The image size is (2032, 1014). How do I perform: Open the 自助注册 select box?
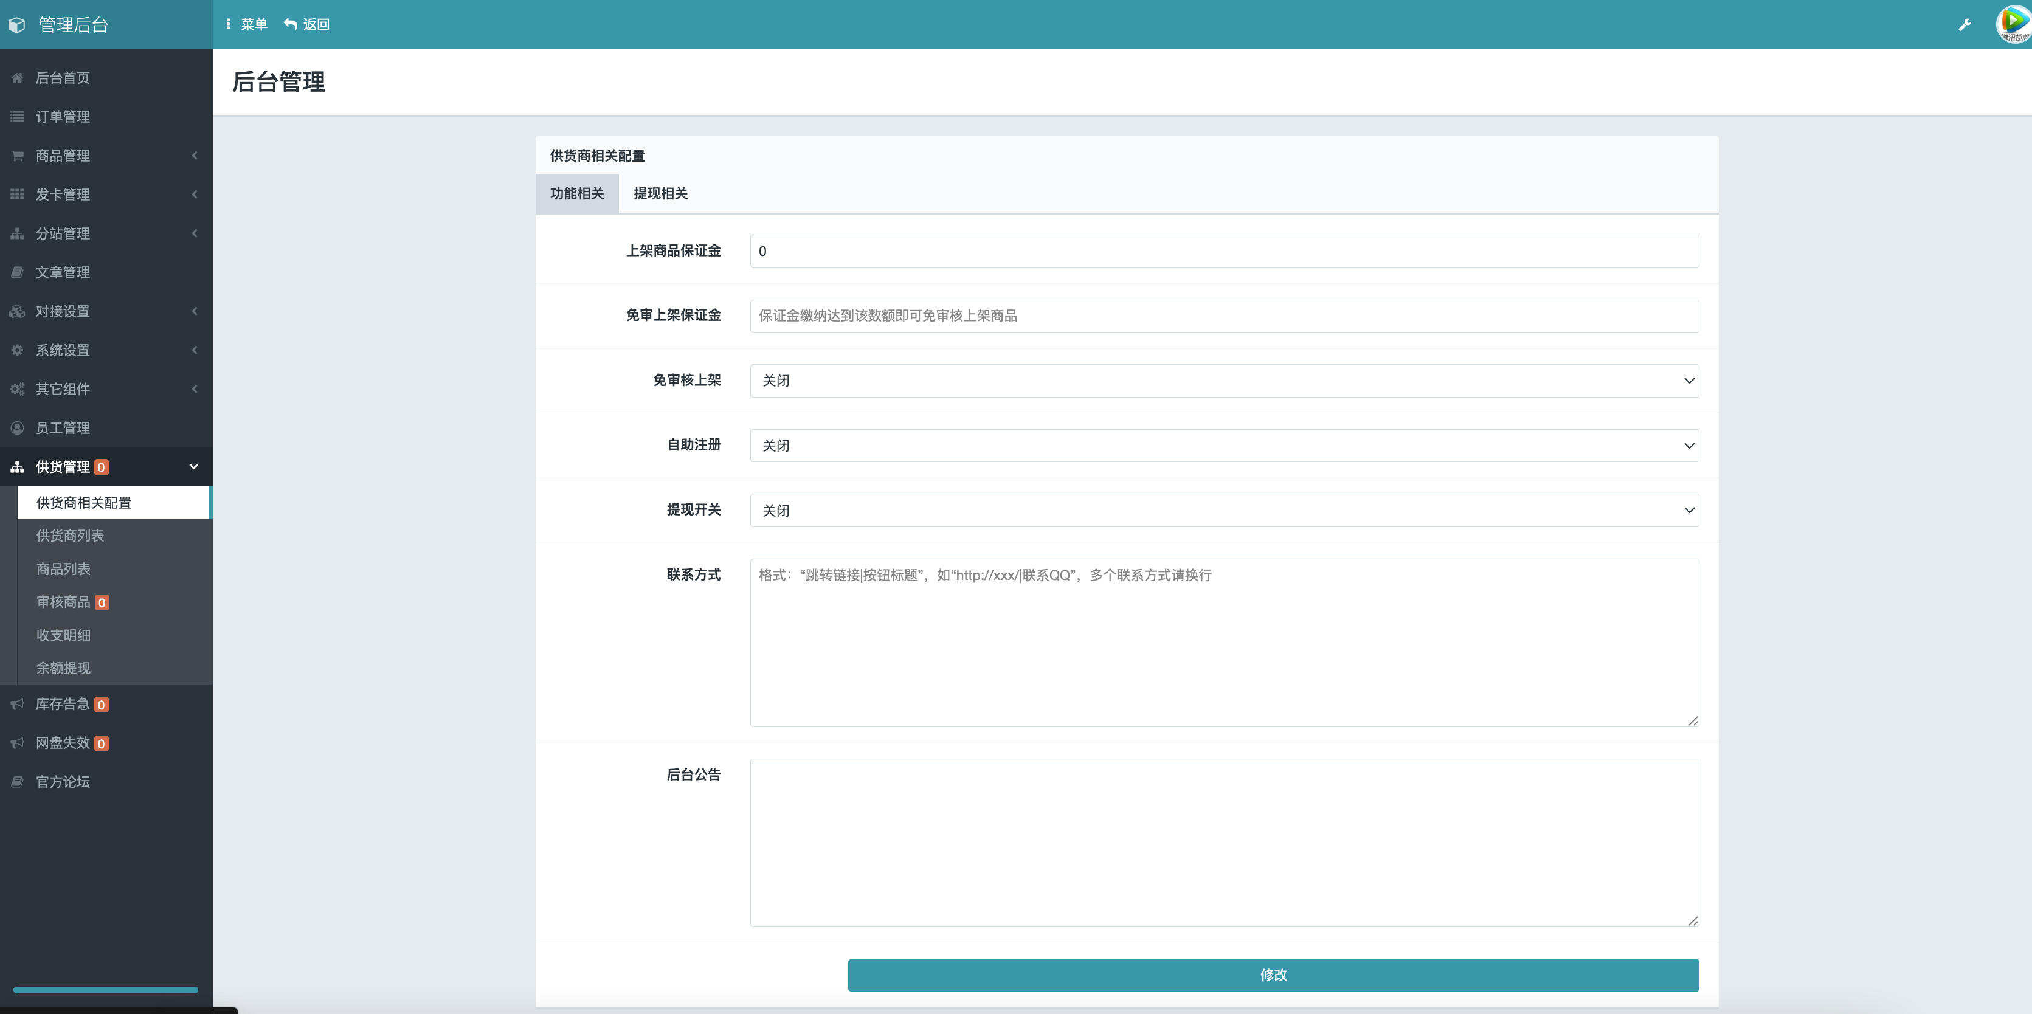point(1223,446)
